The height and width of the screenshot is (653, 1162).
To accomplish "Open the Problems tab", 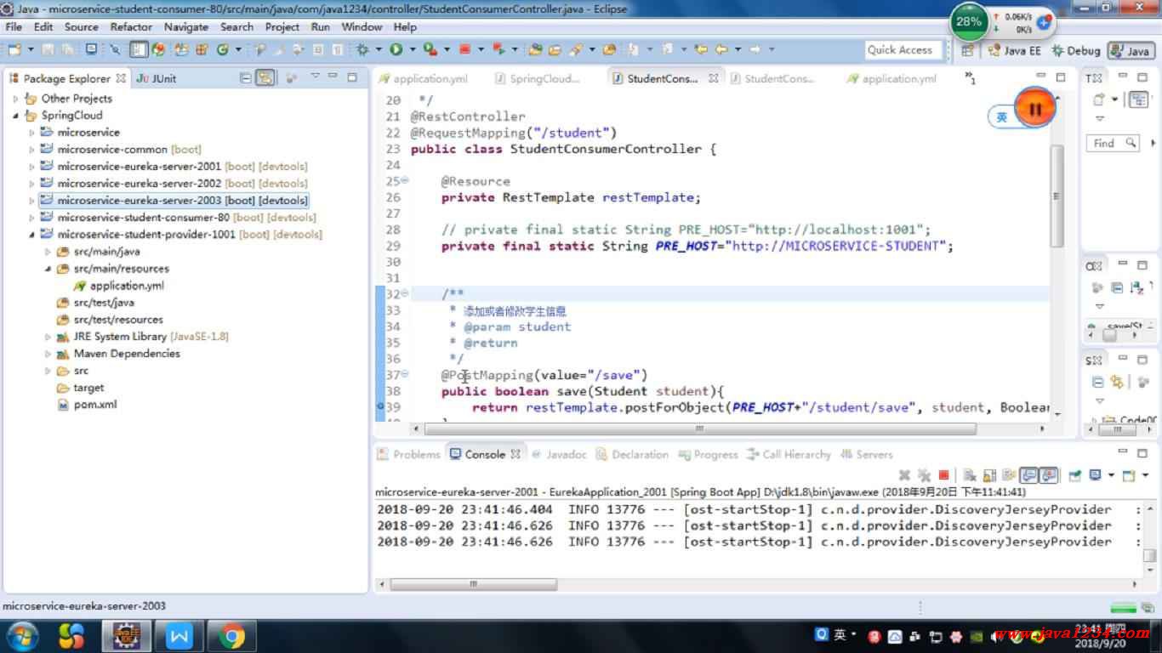I will pyautogui.click(x=408, y=454).
